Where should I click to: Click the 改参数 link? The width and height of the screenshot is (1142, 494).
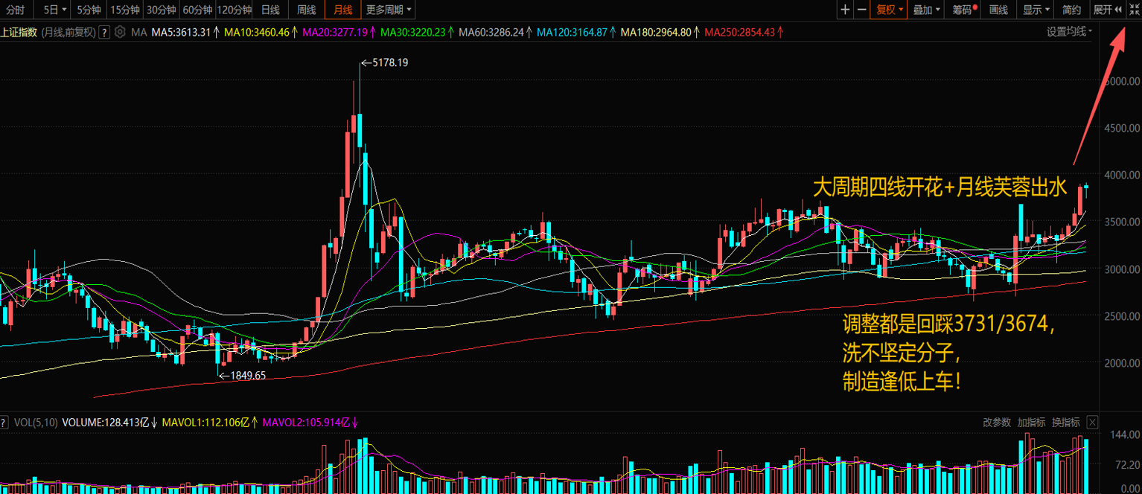pyautogui.click(x=997, y=423)
